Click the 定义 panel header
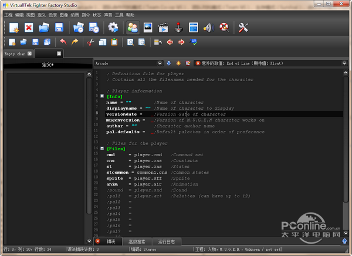352x256 pixels. click(48, 65)
